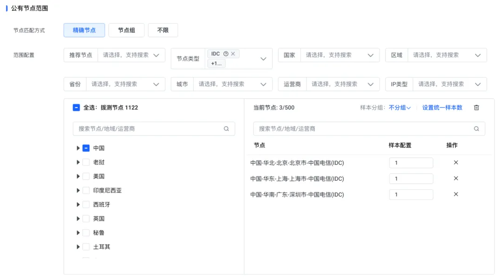Remove the IDC tag from node type
The width and height of the screenshot is (503, 279).
click(x=233, y=54)
